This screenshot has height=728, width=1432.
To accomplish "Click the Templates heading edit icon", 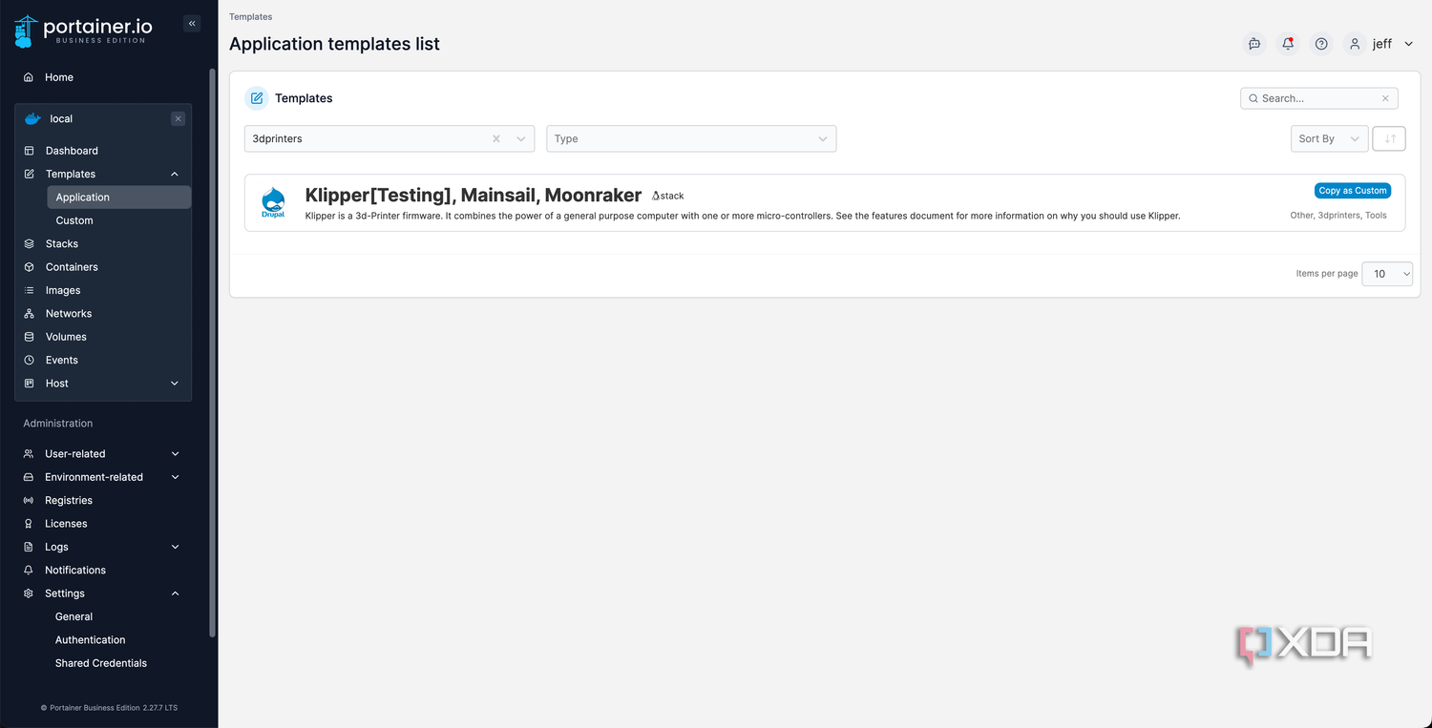I will (257, 98).
